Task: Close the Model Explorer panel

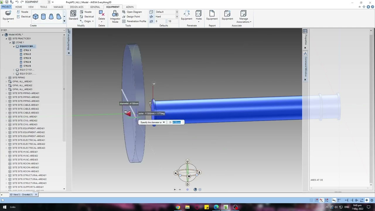Action: [x=69, y=53]
